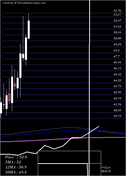
Task: Click the 48.5 price axis label
Action: (116, 50)
